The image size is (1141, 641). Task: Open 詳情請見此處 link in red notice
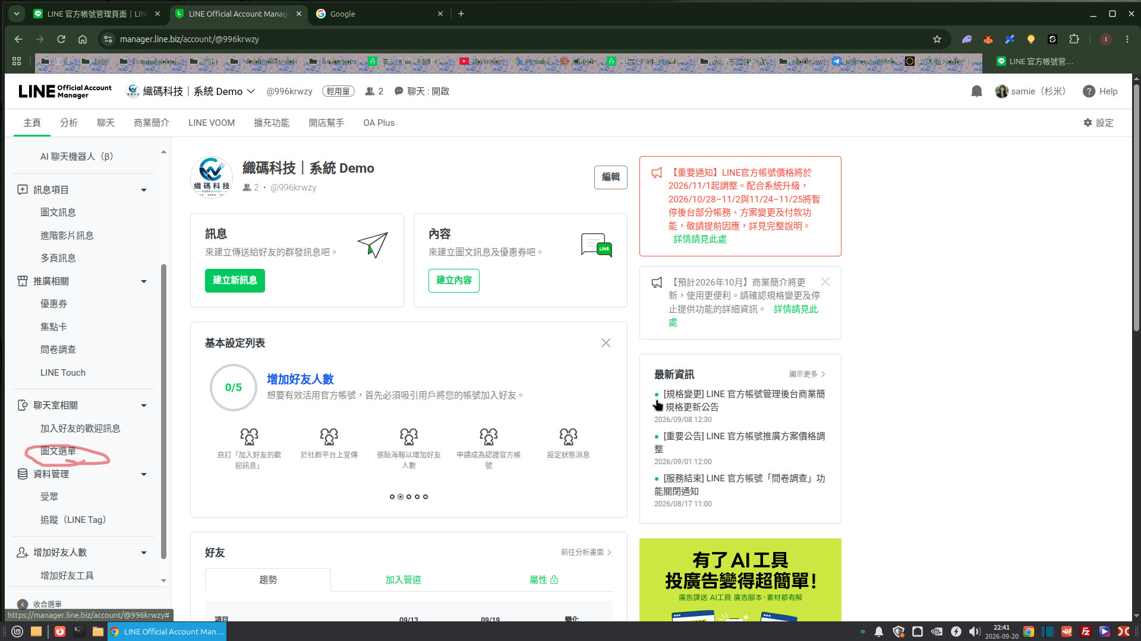(x=699, y=239)
